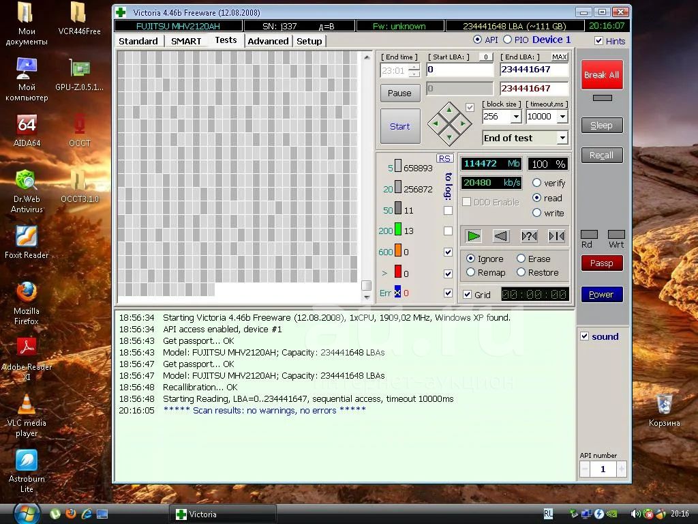
Task: Toggle the Grid checkbox
Action: click(468, 295)
